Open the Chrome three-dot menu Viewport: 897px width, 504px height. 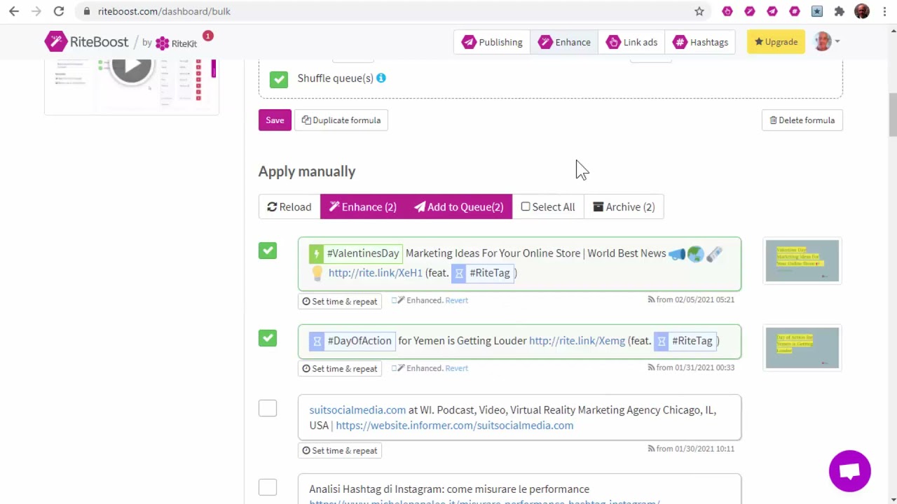click(x=884, y=11)
